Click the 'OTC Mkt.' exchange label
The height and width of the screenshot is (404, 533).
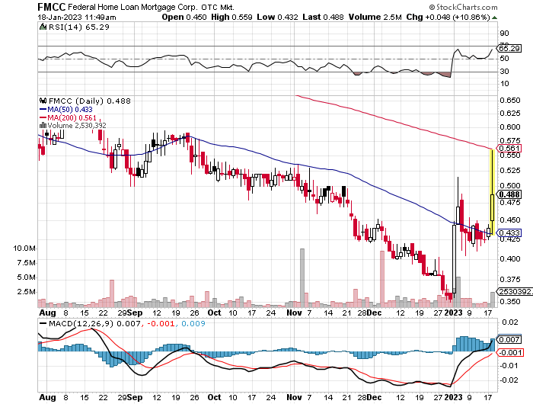(x=218, y=7)
